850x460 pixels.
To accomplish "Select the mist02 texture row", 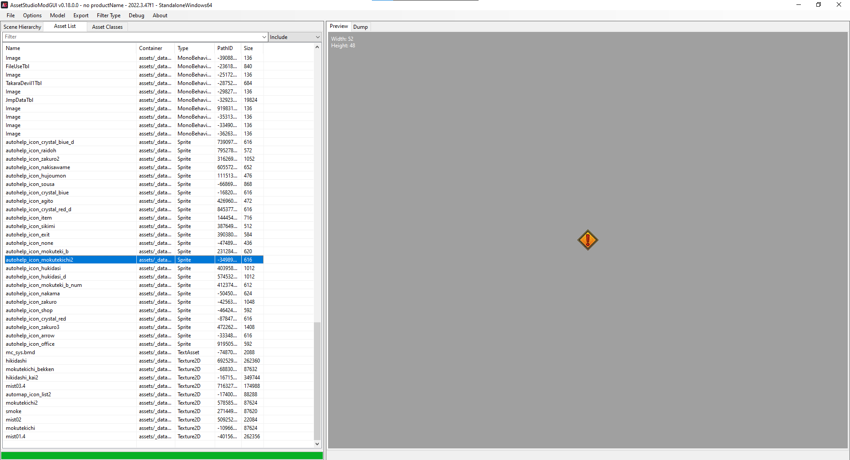I will (x=134, y=420).
